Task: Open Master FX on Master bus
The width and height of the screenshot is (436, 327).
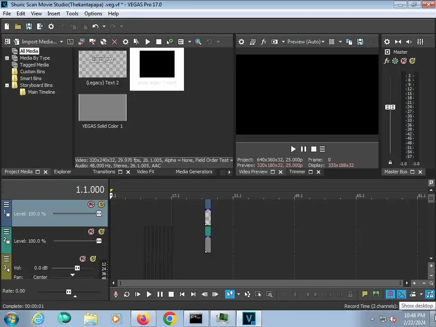Action: pyautogui.click(x=387, y=61)
